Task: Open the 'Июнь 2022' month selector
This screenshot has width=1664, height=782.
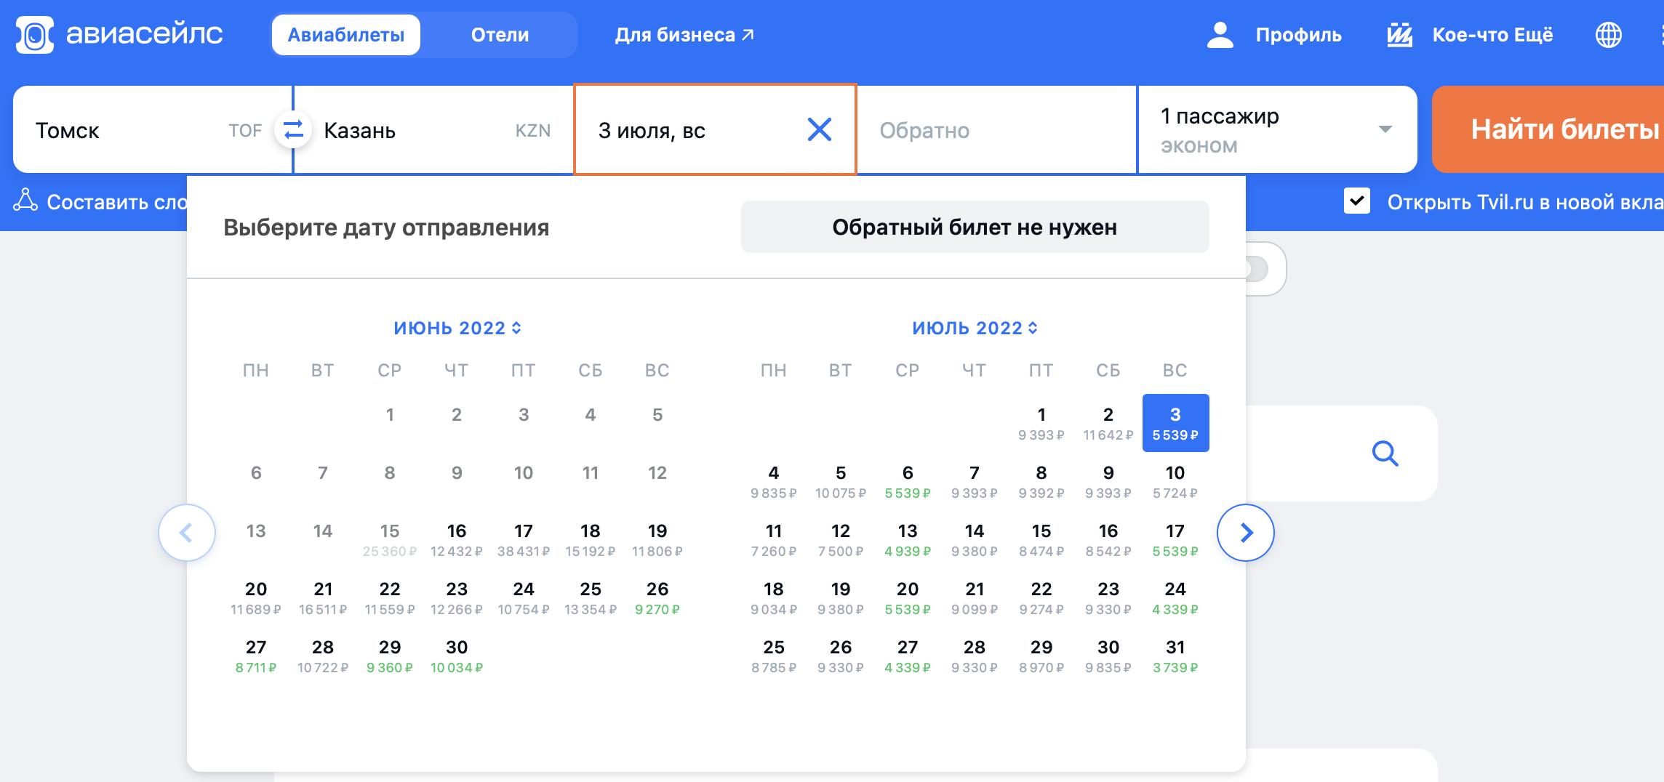Action: coord(457,328)
